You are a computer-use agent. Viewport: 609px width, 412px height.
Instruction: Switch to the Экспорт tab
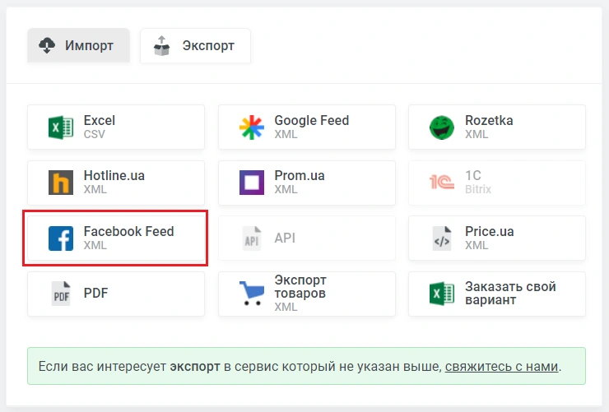pyautogui.click(x=195, y=46)
